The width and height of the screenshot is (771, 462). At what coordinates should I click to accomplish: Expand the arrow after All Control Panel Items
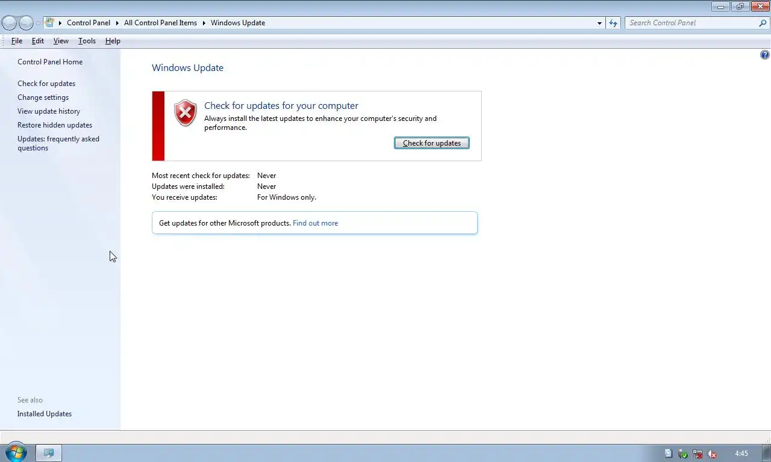pos(204,23)
